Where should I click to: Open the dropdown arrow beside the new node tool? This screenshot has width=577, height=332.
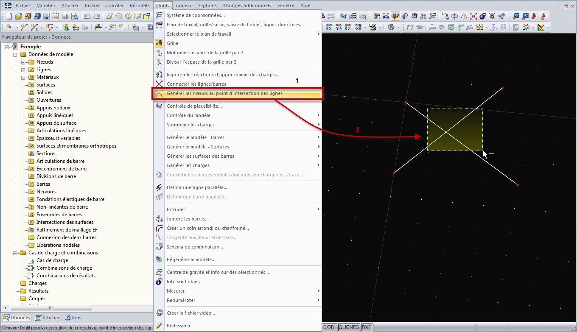(17, 27)
